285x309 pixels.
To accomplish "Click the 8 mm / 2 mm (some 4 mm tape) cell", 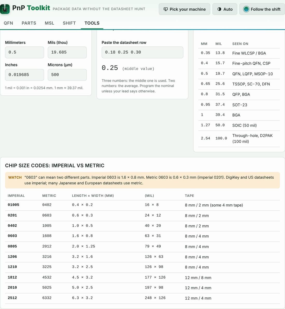I will coord(214,205).
